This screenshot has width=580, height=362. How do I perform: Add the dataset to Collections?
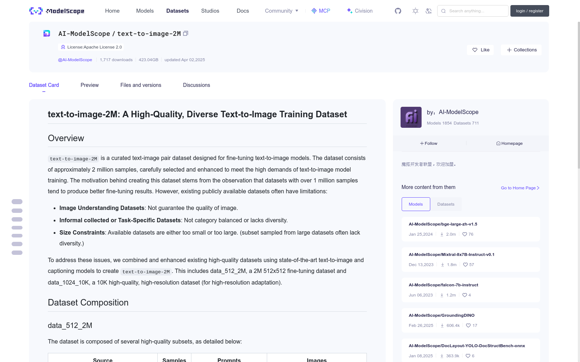pos(522,50)
